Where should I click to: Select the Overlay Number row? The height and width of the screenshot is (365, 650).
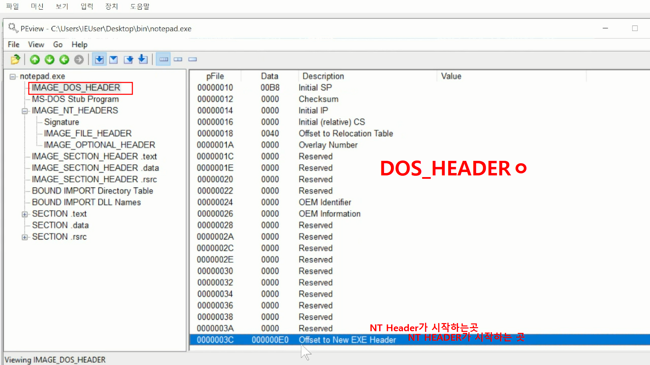click(x=420, y=145)
